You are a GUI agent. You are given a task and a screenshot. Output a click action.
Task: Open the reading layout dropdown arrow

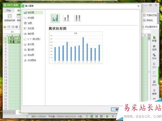[104, 116]
